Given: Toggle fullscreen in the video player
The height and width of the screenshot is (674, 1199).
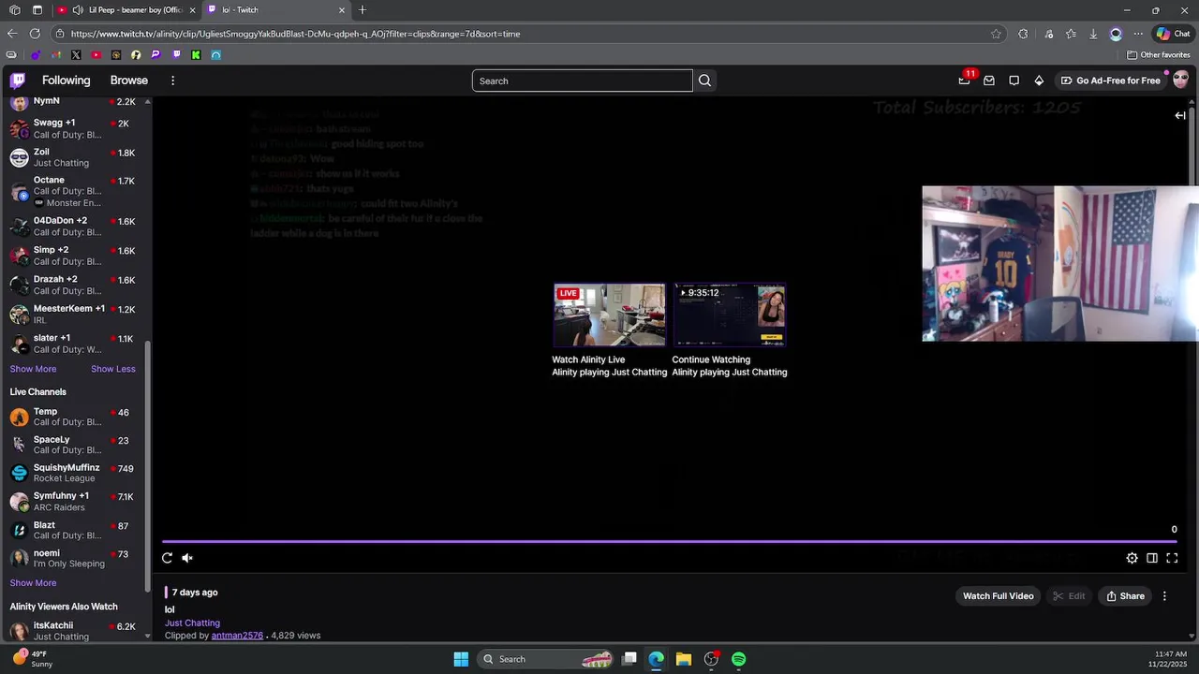Looking at the screenshot, I should [1172, 558].
